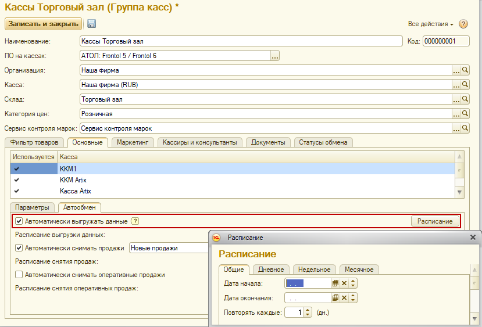Screen dimensions: 482x327
Task: Click the cash register list scrollbar down arrow
Action: 460,192
